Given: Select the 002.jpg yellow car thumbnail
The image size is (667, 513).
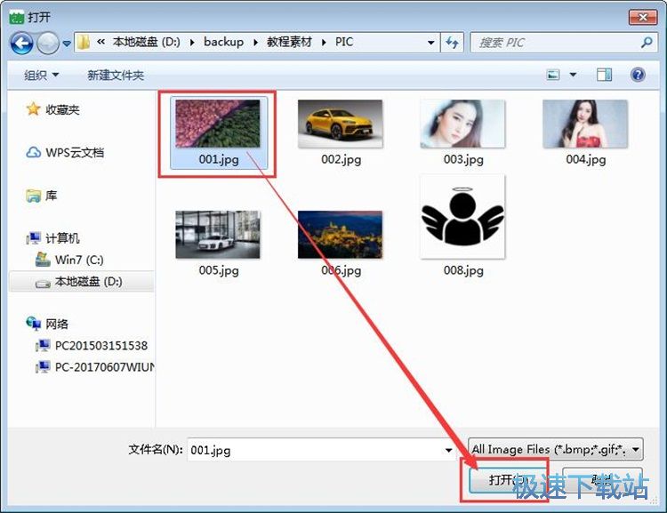Looking at the screenshot, I should tap(341, 124).
